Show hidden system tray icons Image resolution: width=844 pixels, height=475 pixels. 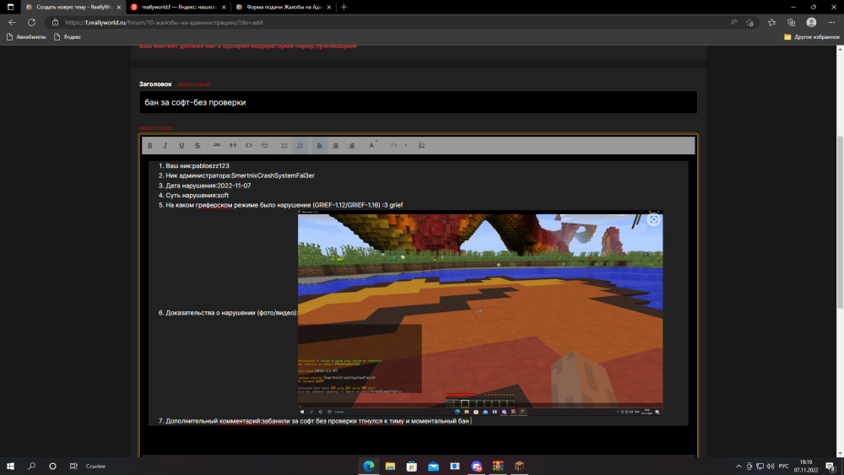coord(738,466)
